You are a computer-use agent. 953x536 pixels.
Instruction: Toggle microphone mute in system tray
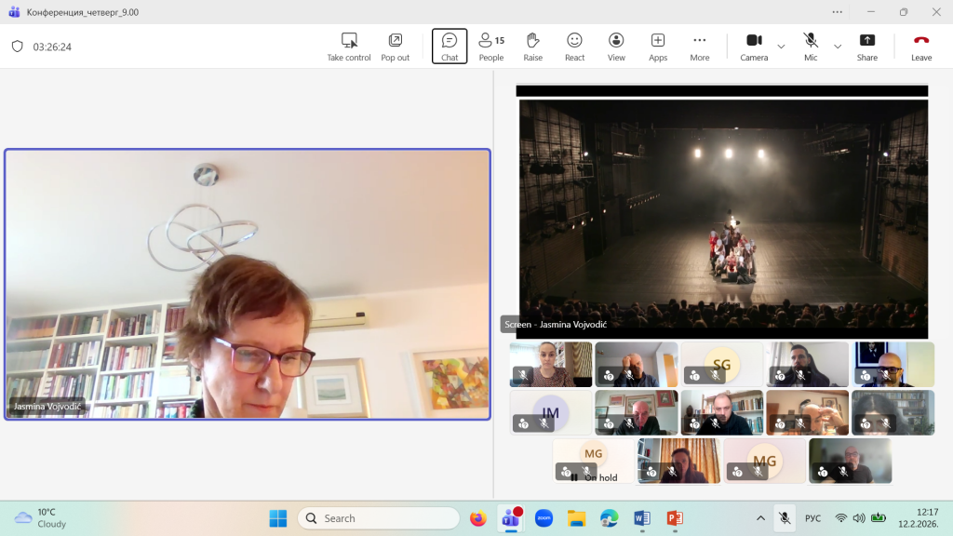coord(785,518)
